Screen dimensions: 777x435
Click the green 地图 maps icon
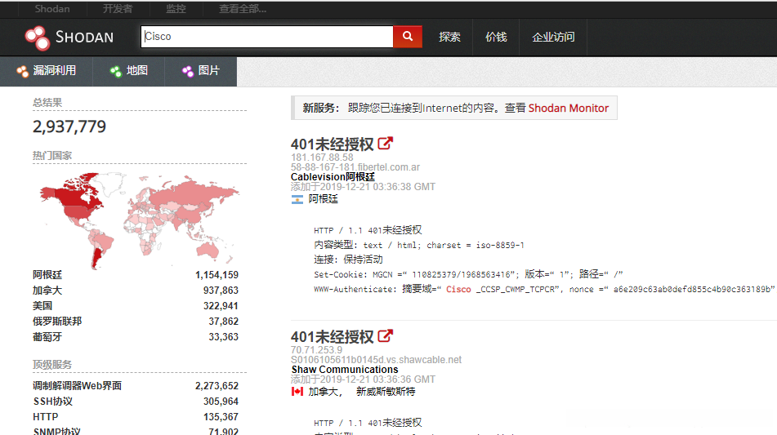point(115,71)
